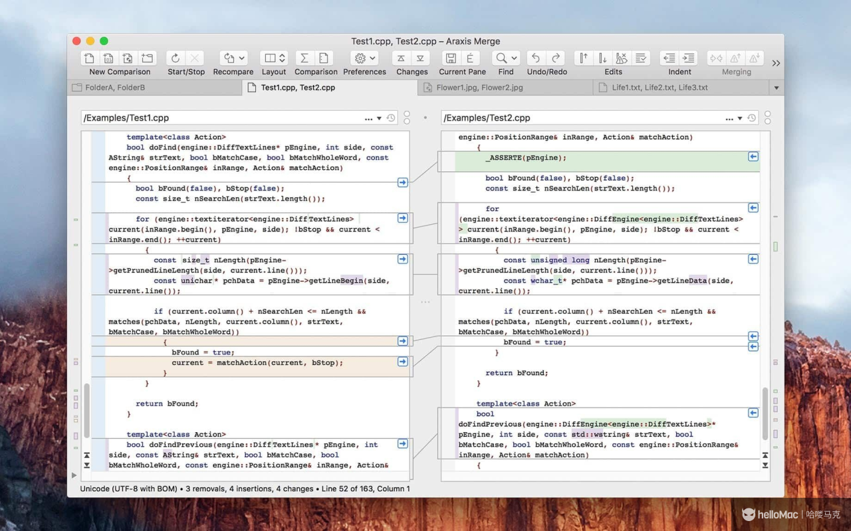Jump to the previous change

coord(401,58)
